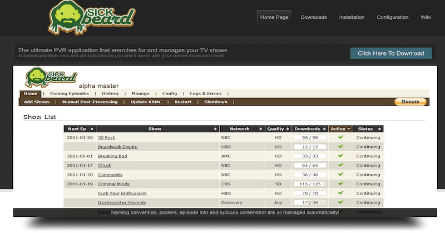Viewport: 445px width, 233px height.
Task: Click the green active checkmark for 30 Rock
Action: click(340, 137)
